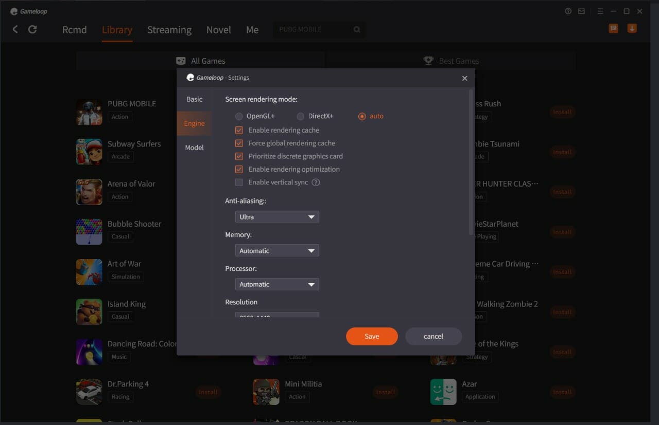Click the orange Save button
Image resolution: width=659 pixels, height=425 pixels.
[x=372, y=336]
